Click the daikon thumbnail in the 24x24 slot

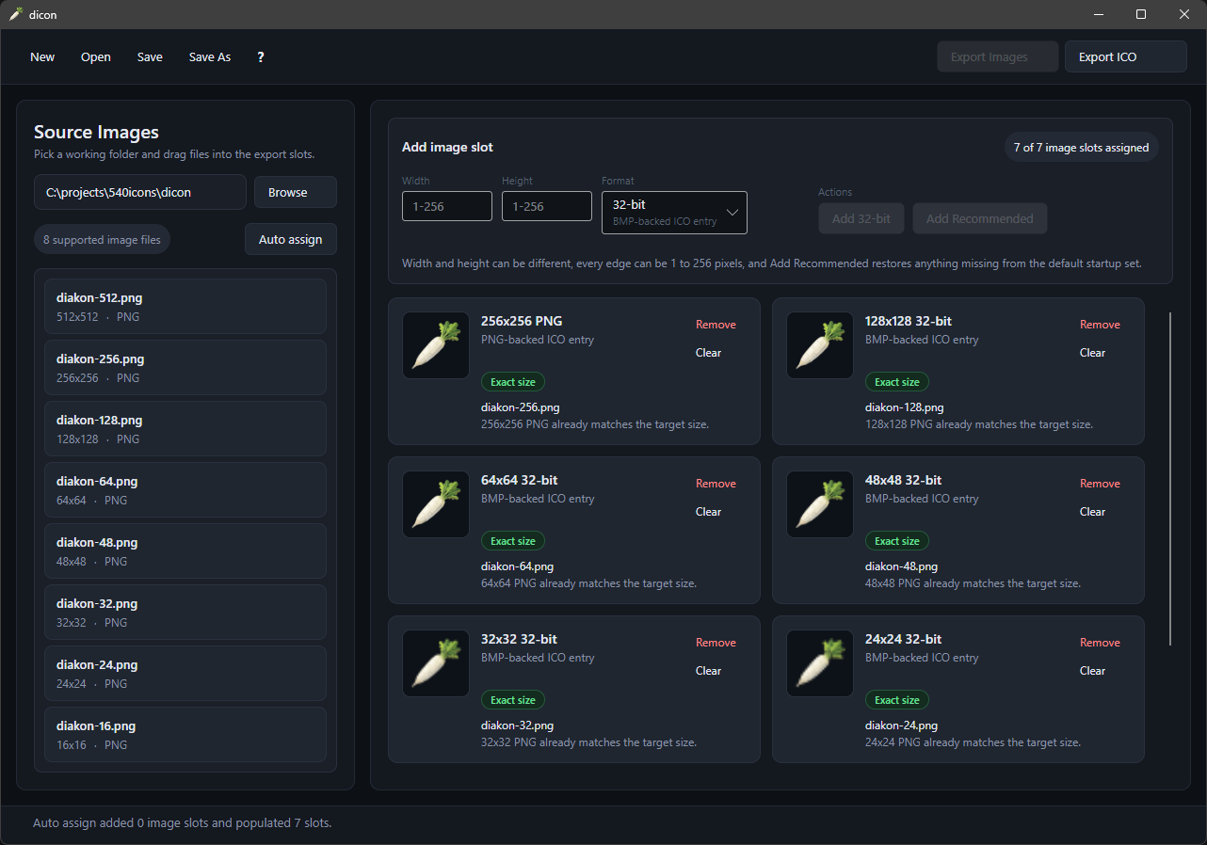point(819,663)
